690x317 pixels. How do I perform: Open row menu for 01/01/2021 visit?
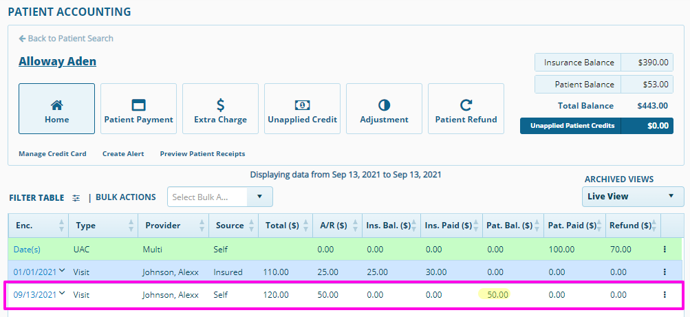tap(665, 272)
